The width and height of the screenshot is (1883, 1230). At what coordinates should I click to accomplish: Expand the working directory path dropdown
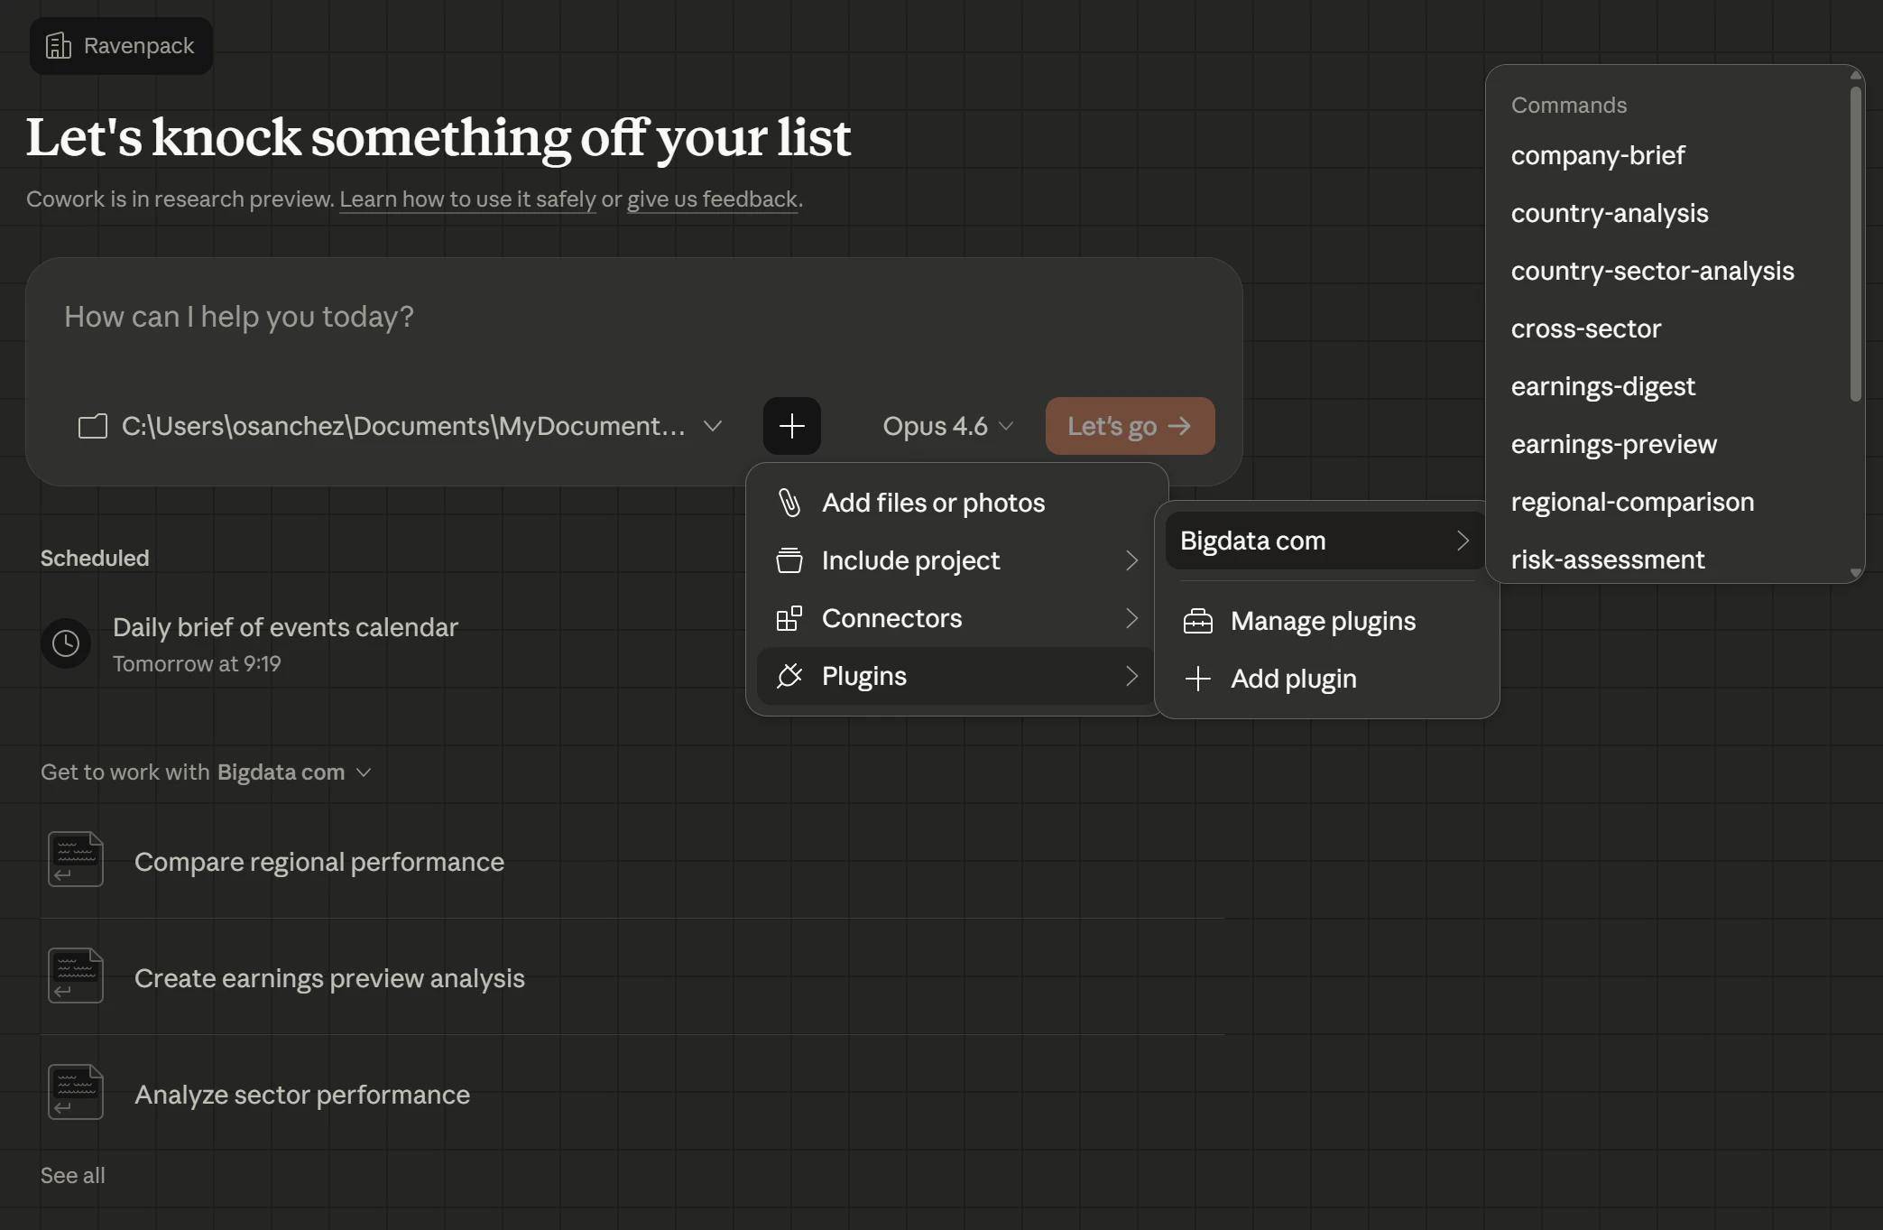712,426
